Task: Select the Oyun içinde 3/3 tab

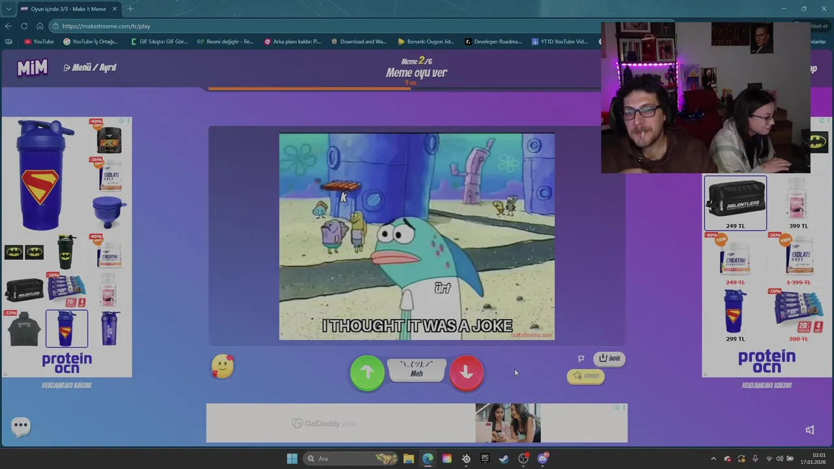Action: pyautogui.click(x=68, y=9)
